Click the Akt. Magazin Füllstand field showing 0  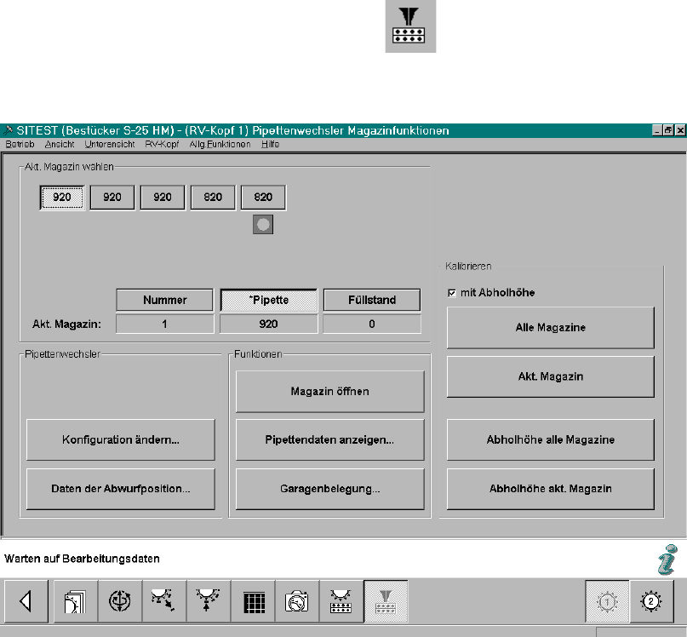point(372,324)
